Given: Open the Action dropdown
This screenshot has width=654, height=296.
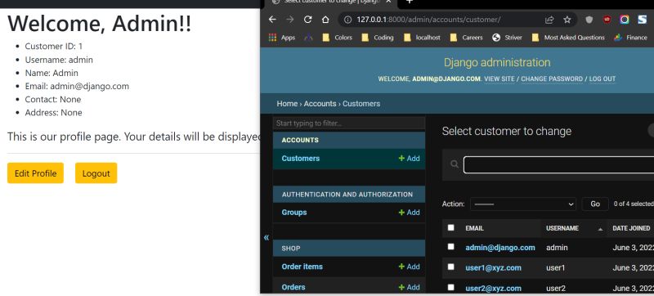Looking at the screenshot, I should tap(523, 204).
